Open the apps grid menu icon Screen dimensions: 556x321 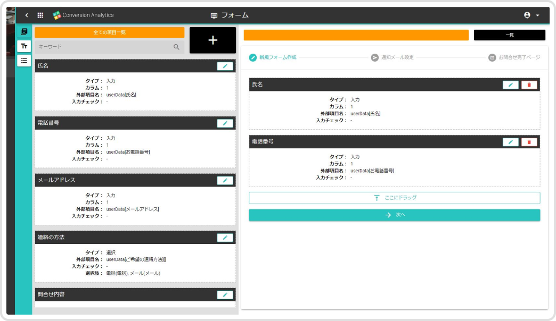(x=40, y=15)
